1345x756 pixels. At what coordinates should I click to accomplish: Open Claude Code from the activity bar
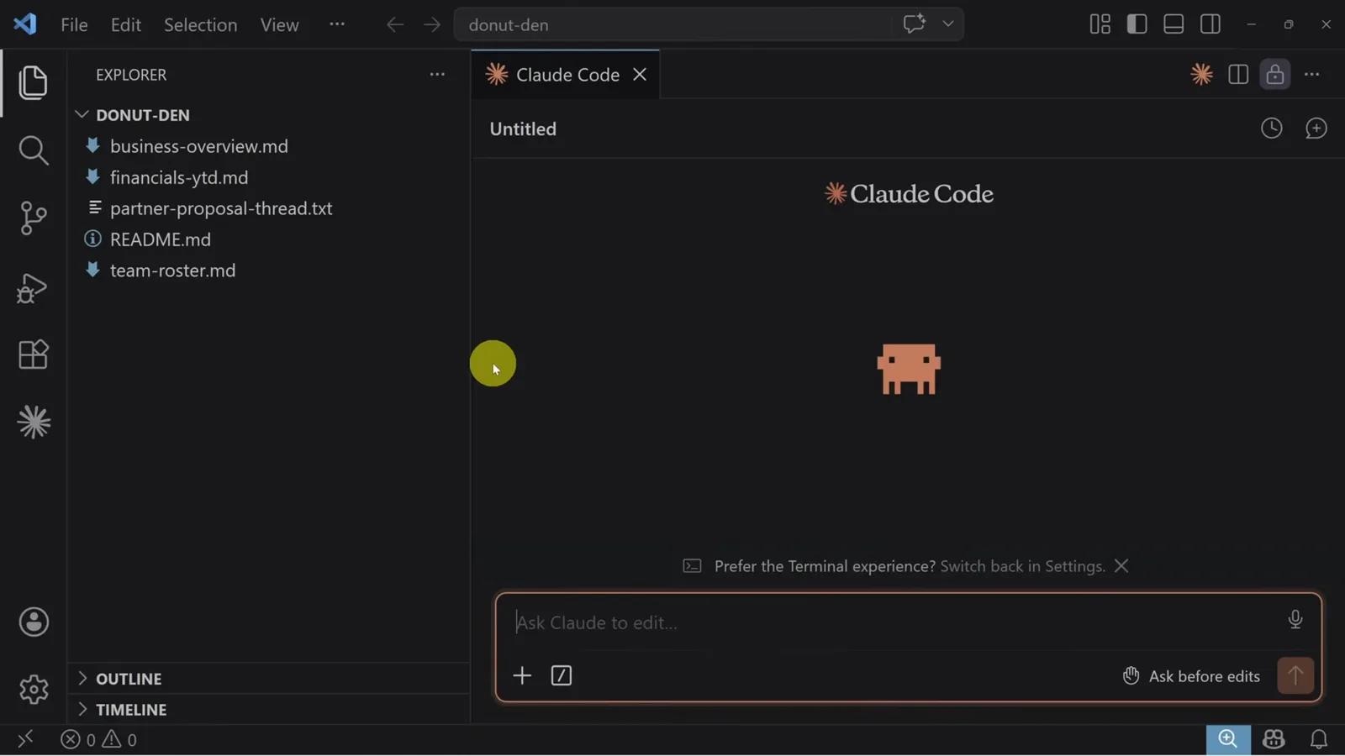[x=34, y=422]
